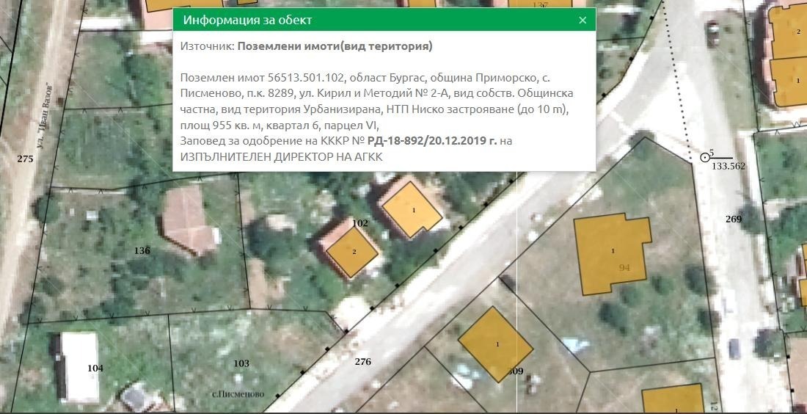The width and height of the screenshot is (807, 414).
Task: Click road parcel number 276
Action: click(362, 362)
